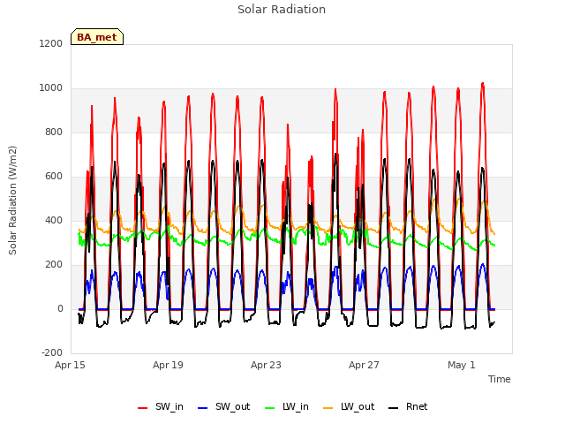This screenshot has height=424, width=565.
Task: Click the -200 y-axis tick label
Action: 52,352
